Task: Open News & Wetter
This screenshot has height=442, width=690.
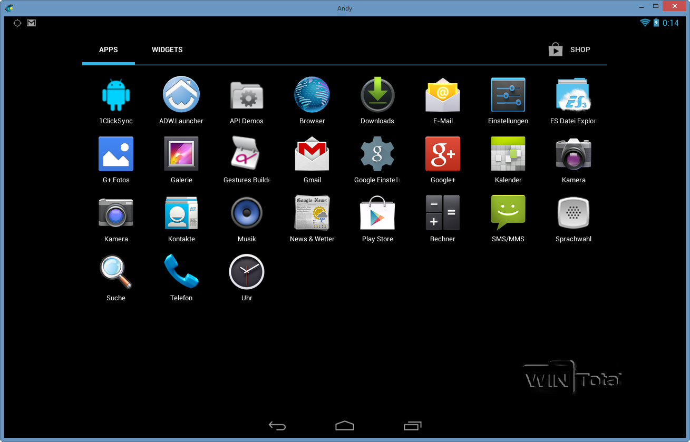Action: 312,213
